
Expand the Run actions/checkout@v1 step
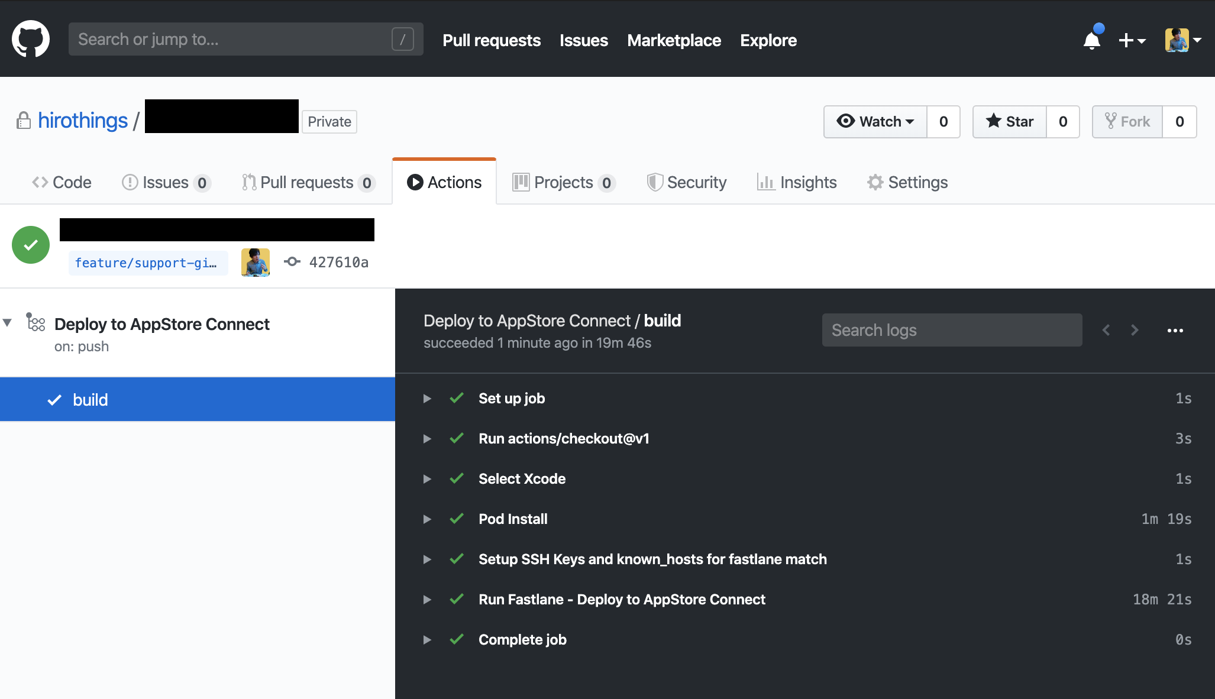[427, 439]
